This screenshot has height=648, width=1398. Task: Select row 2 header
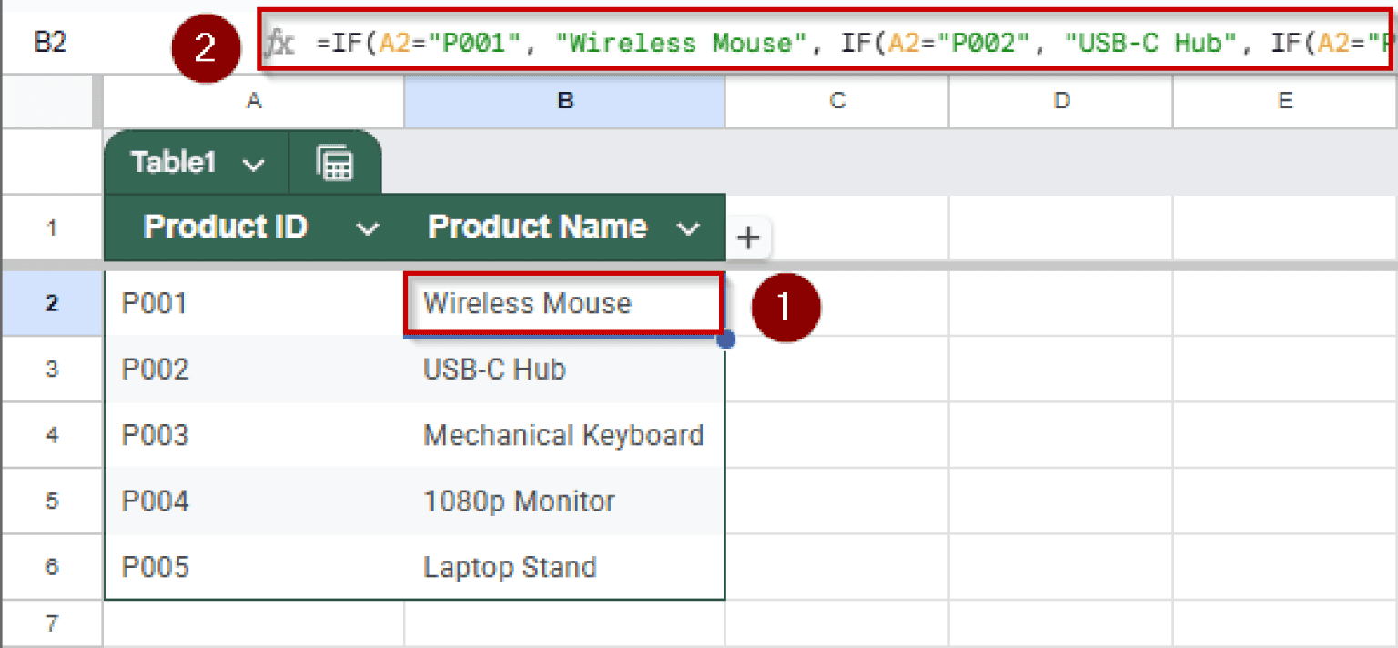[x=52, y=302]
